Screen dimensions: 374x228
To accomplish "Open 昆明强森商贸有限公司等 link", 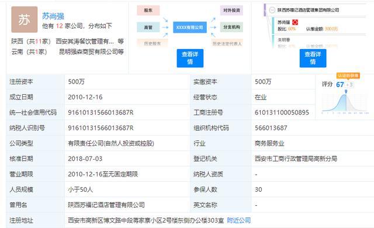I will pyautogui.click(x=91, y=52).
